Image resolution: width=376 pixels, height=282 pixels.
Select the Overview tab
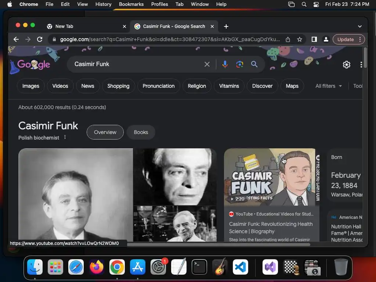(x=105, y=132)
